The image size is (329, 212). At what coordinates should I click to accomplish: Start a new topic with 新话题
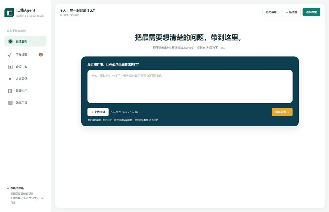(x=291, y=12)
